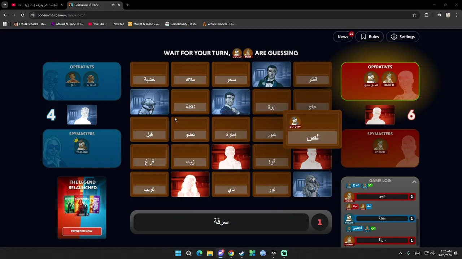Open a new browser tab

click(x=127, y=5)
